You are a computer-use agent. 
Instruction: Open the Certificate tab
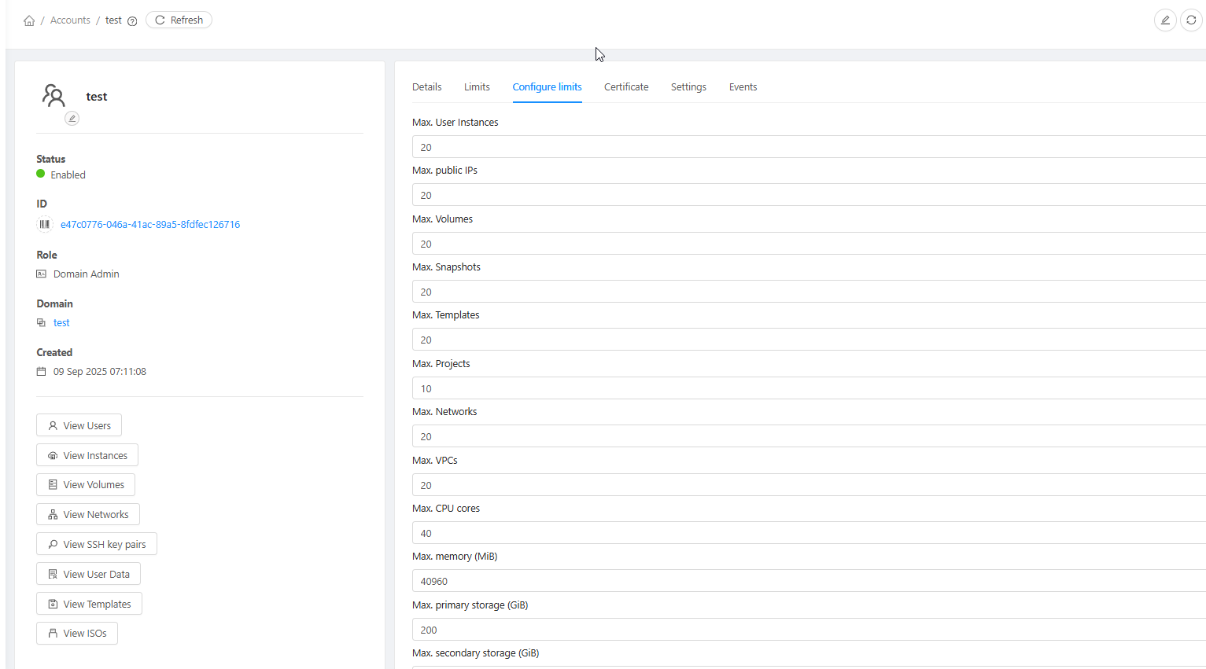click(x=626, y=87)
